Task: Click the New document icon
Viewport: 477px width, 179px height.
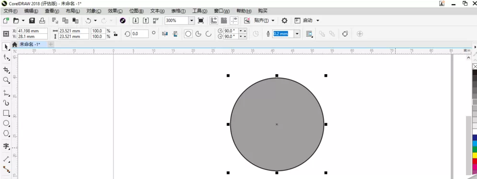Action: [x=6, y=20]
